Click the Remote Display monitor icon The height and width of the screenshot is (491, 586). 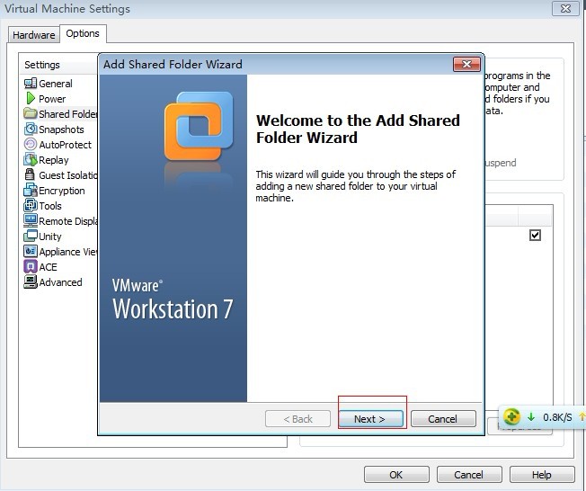pyautogui.click(x=31, y=220)
